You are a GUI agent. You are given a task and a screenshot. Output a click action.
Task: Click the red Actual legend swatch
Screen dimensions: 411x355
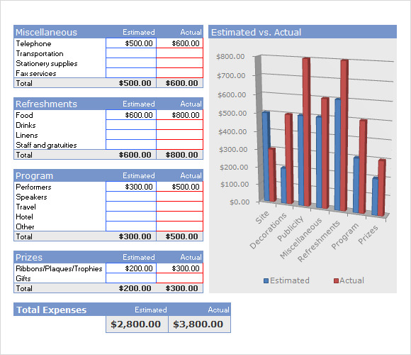coord(336,280)
